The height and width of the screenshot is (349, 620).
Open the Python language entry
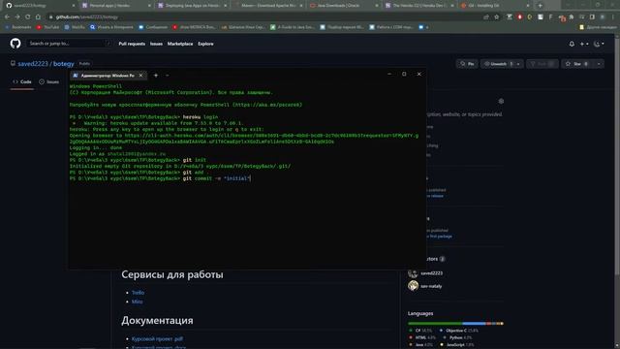click(458, 337)
